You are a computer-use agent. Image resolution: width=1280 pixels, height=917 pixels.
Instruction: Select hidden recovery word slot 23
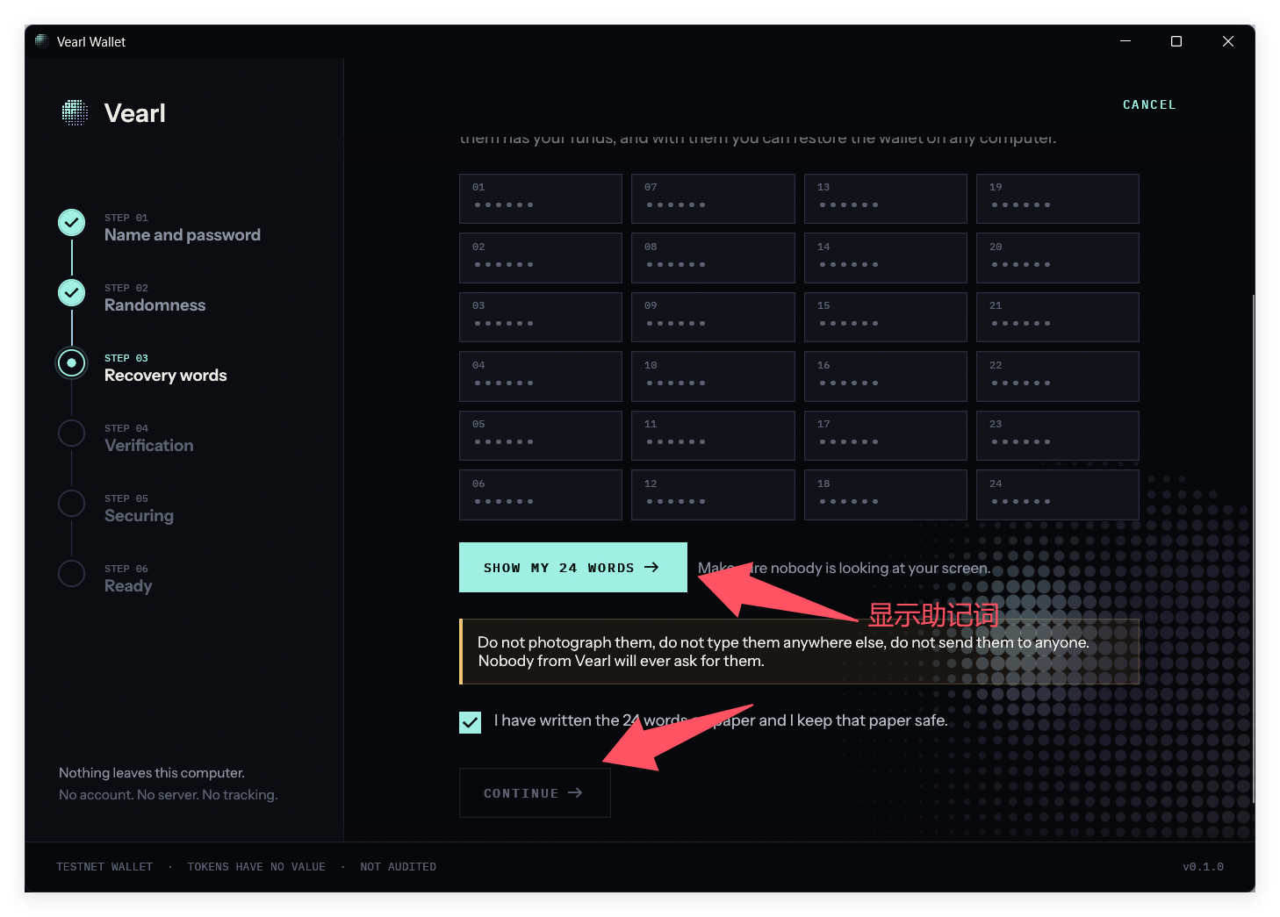(1058, 435)
